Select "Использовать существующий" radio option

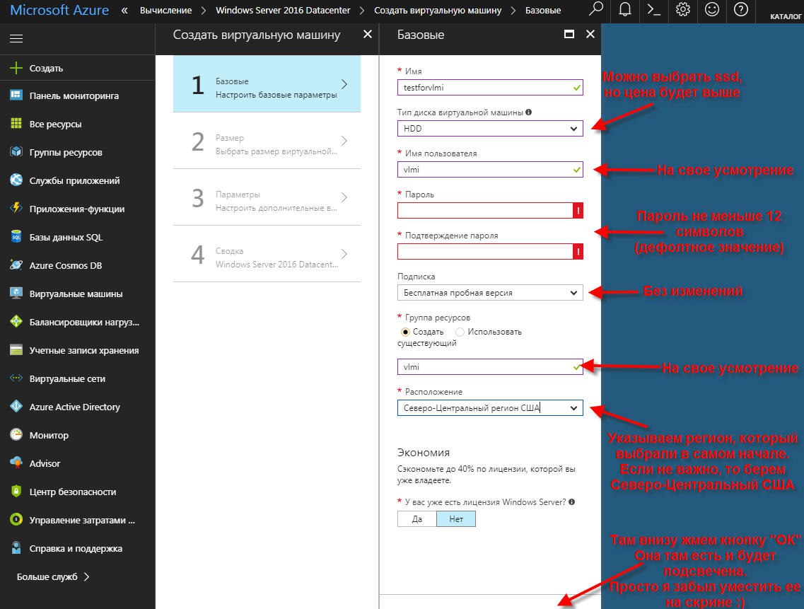[460, 332]
